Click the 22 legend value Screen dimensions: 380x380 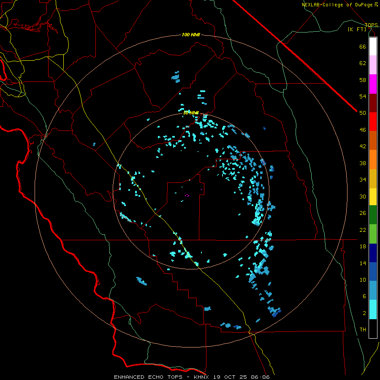(x=363, y=230)
